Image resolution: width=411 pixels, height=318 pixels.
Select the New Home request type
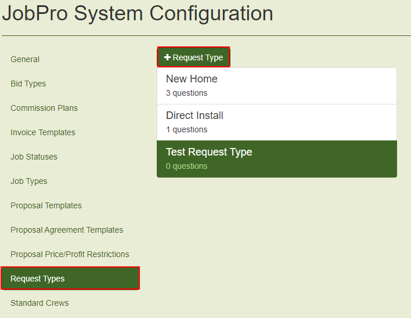[277, 86]
